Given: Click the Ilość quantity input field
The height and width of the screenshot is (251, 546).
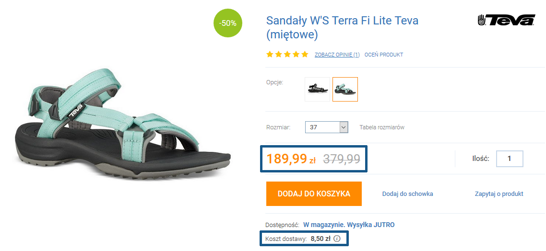Looking at the screenshot, I should (510, 159).
